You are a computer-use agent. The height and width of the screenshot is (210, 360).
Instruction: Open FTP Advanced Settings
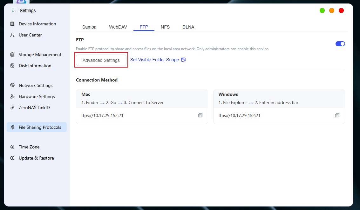tap(101, 60)
